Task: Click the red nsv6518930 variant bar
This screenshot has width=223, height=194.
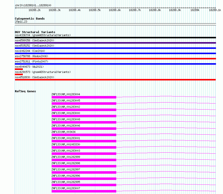Action: point(115,80)
